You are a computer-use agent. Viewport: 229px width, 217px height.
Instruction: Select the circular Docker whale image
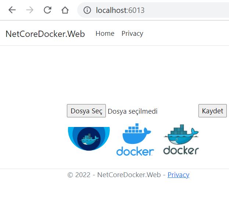click(x=89, y=139)
